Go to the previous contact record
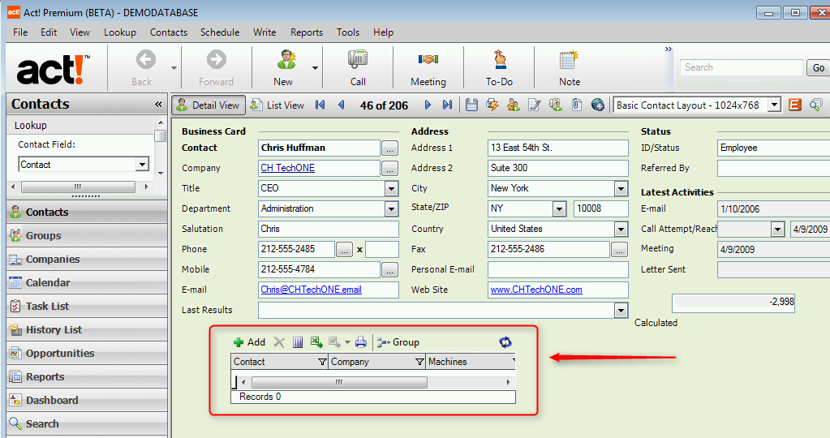 click(x=342, y=105)
